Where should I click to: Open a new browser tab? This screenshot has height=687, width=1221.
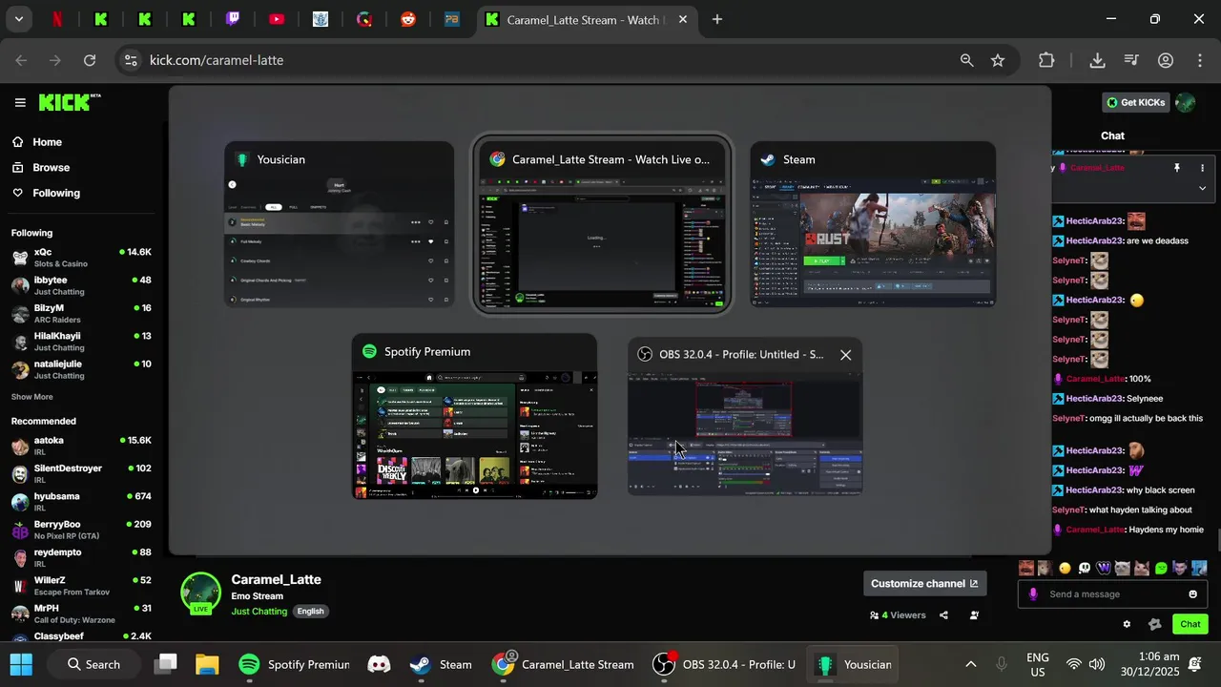717,19
